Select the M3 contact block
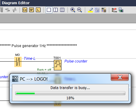The image size is (136, 112). point(18,62)
